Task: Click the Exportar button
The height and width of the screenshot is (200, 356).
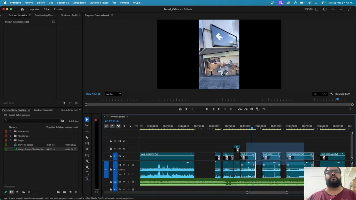Action: (58, 9)
